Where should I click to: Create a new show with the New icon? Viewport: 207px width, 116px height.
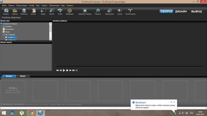(6, 11)
